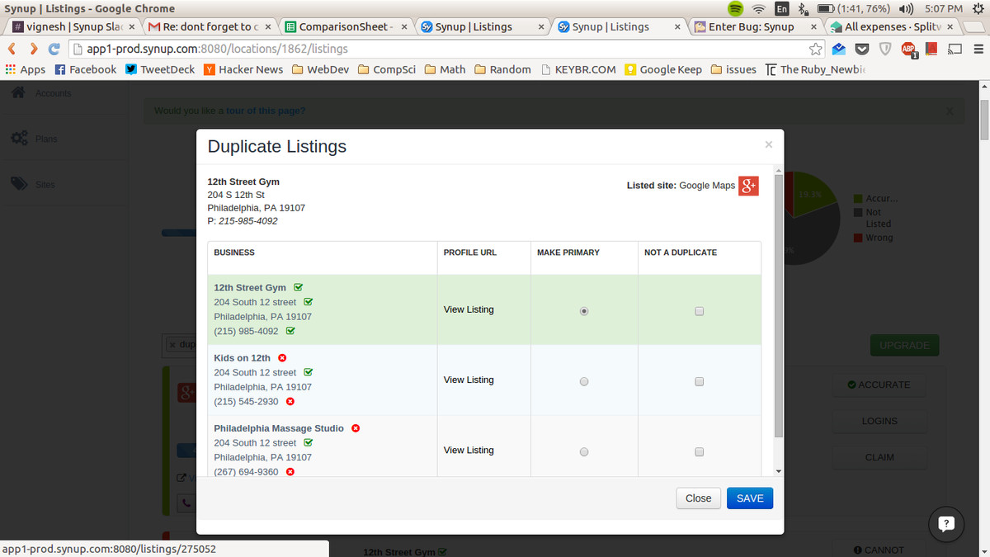Open Sites in left sidebar
Viewport: 990px width, 557px height.
pos(33,184)
